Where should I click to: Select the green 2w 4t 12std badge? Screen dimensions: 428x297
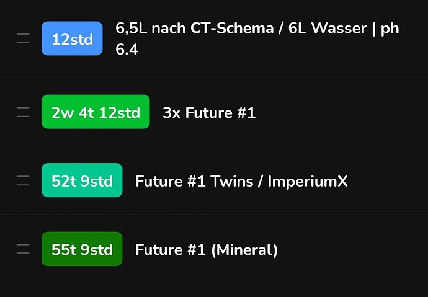click(x=96, y=112)
